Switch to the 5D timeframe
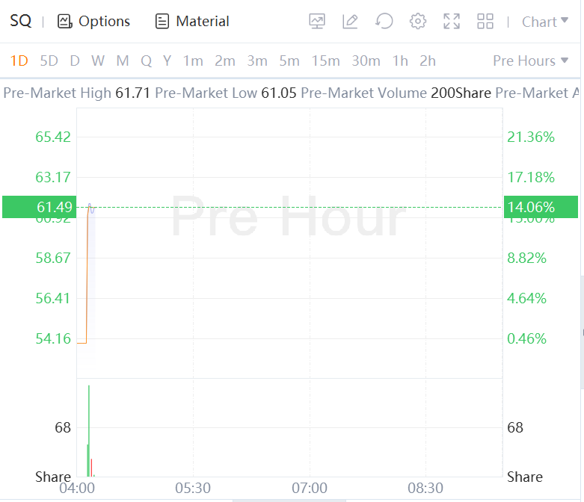584x502 pixels. pyautogui.click(x=49, y=61)
